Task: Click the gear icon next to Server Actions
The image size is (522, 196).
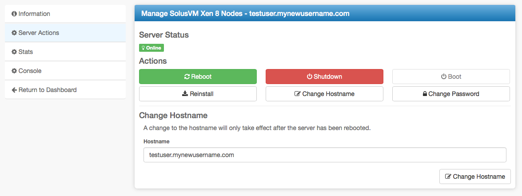Action: click(x=14, y=33)
